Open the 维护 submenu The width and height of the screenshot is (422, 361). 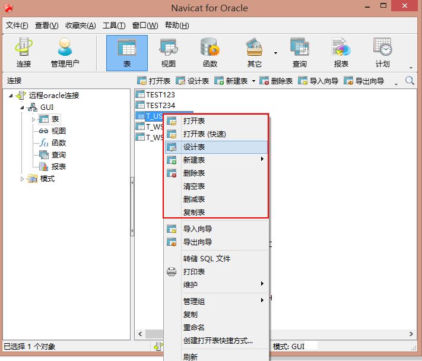coord(216,284)
